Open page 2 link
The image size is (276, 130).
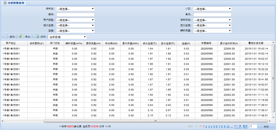click(x=206, y=126)
